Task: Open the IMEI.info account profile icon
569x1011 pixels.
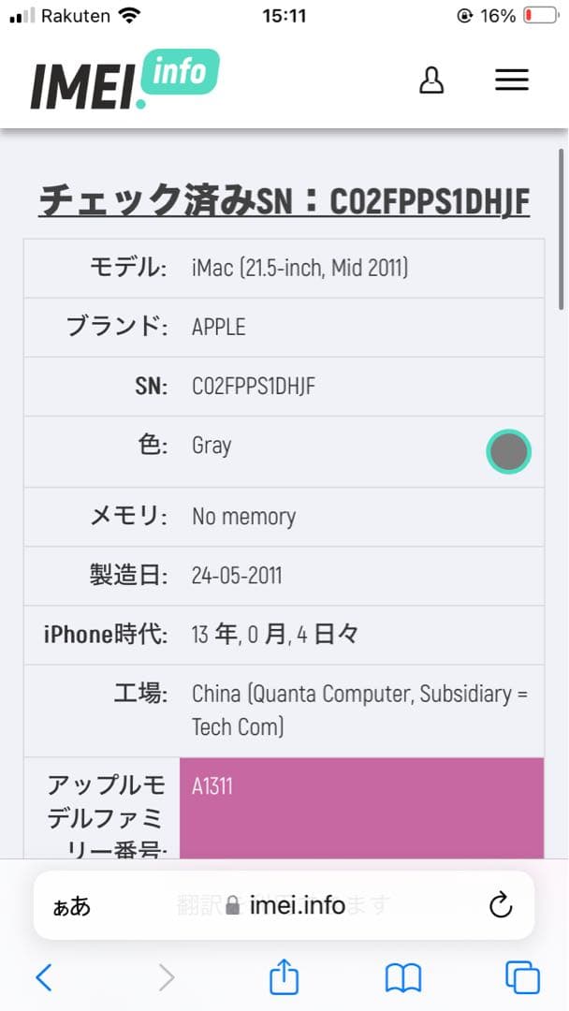Action: [x=431, y=81]
